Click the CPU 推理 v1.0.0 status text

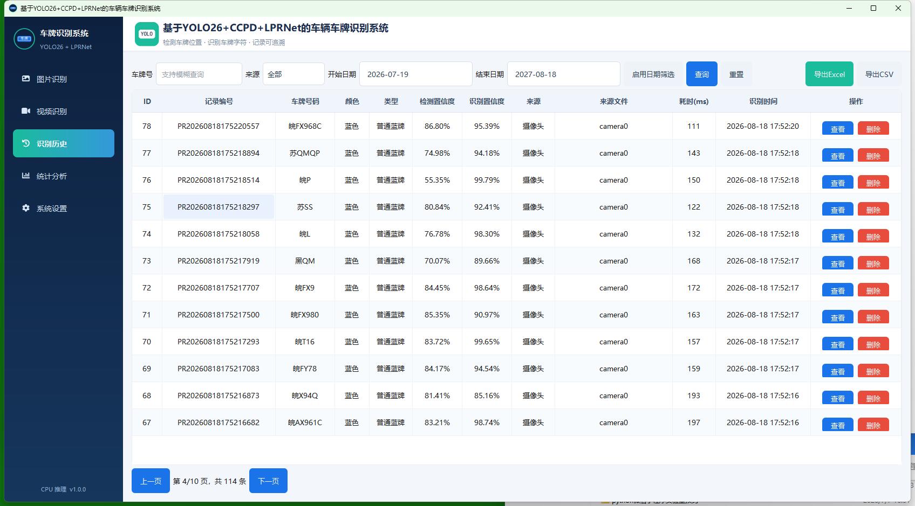point(64,489)
